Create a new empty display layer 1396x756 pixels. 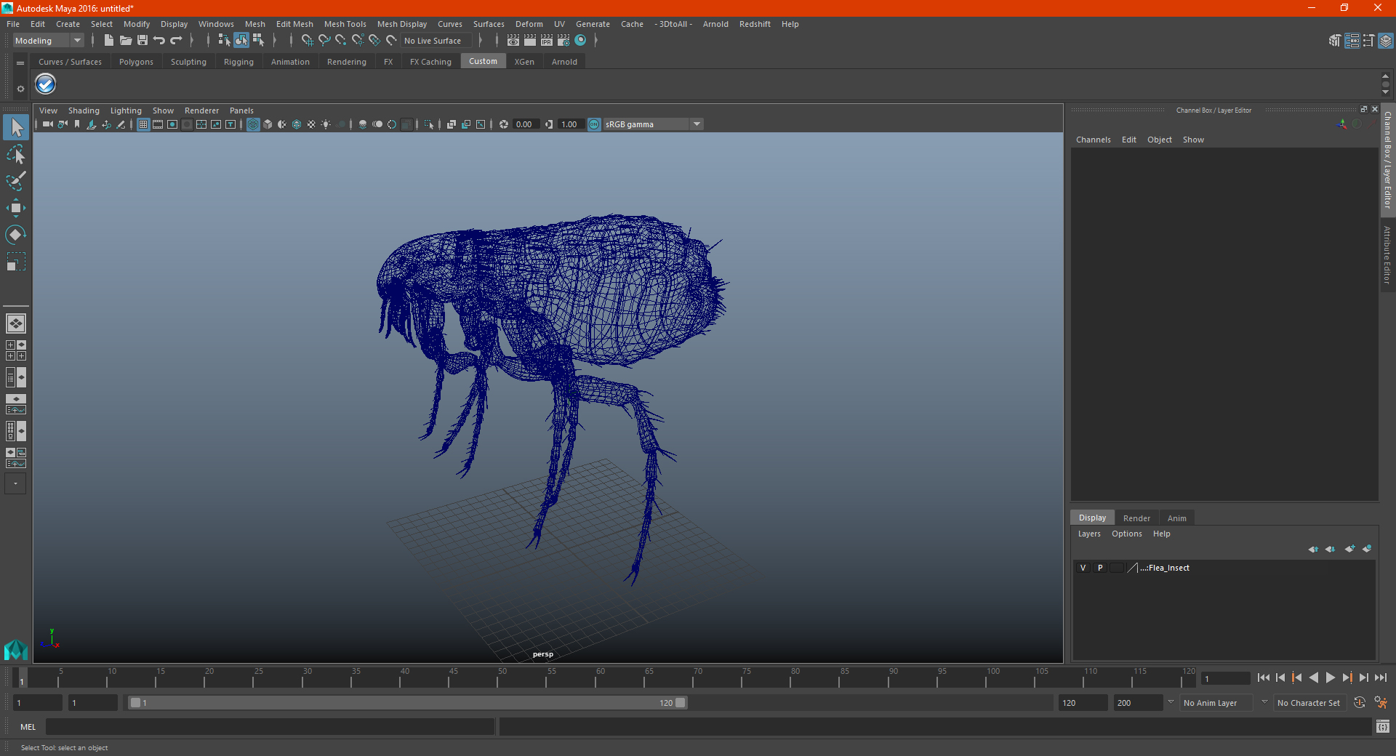(x=1349, y=549)
